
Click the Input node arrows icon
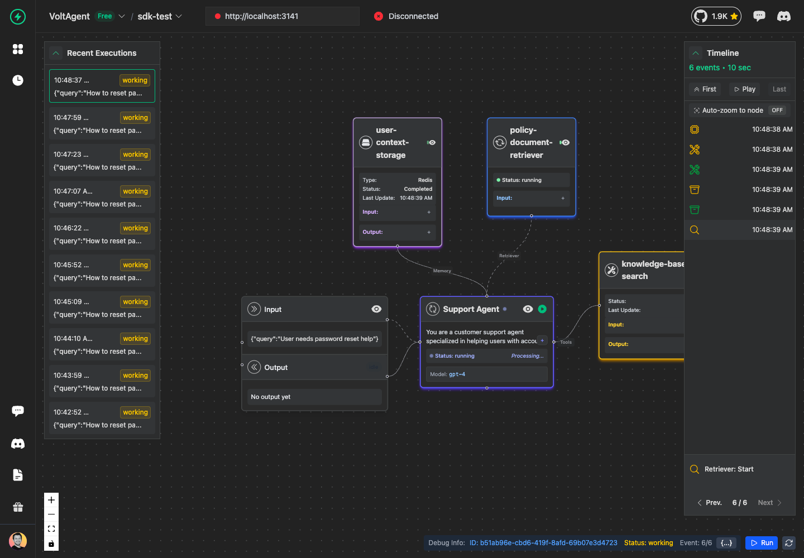(254, 309)
